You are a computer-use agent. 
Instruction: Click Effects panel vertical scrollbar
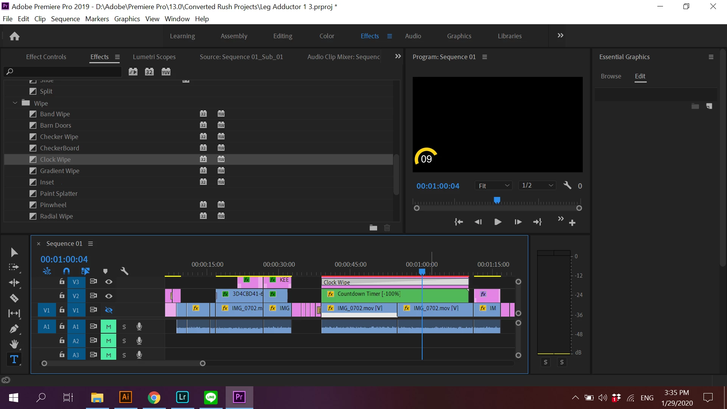(396, 174)
